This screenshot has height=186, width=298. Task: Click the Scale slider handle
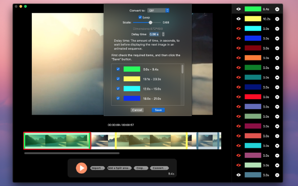[x=150, y=23]
